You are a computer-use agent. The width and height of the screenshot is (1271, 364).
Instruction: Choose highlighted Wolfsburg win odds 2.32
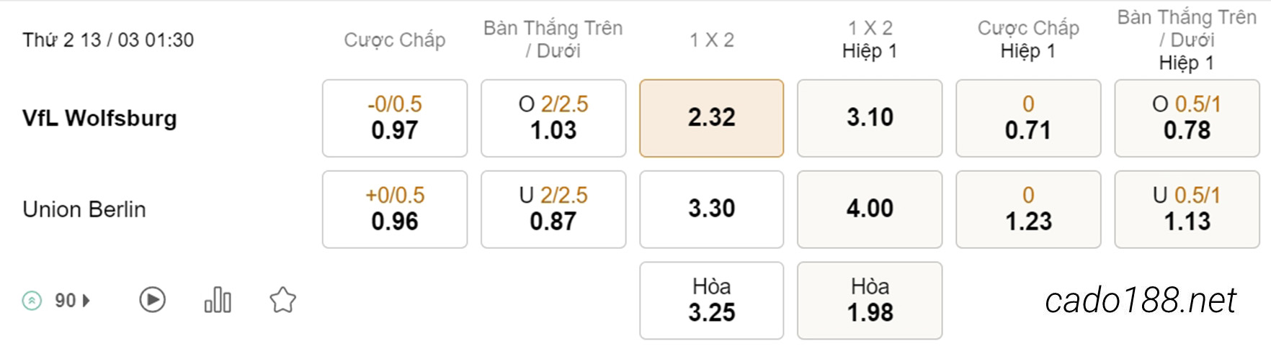pyautogui.click(x=712, y=118)
